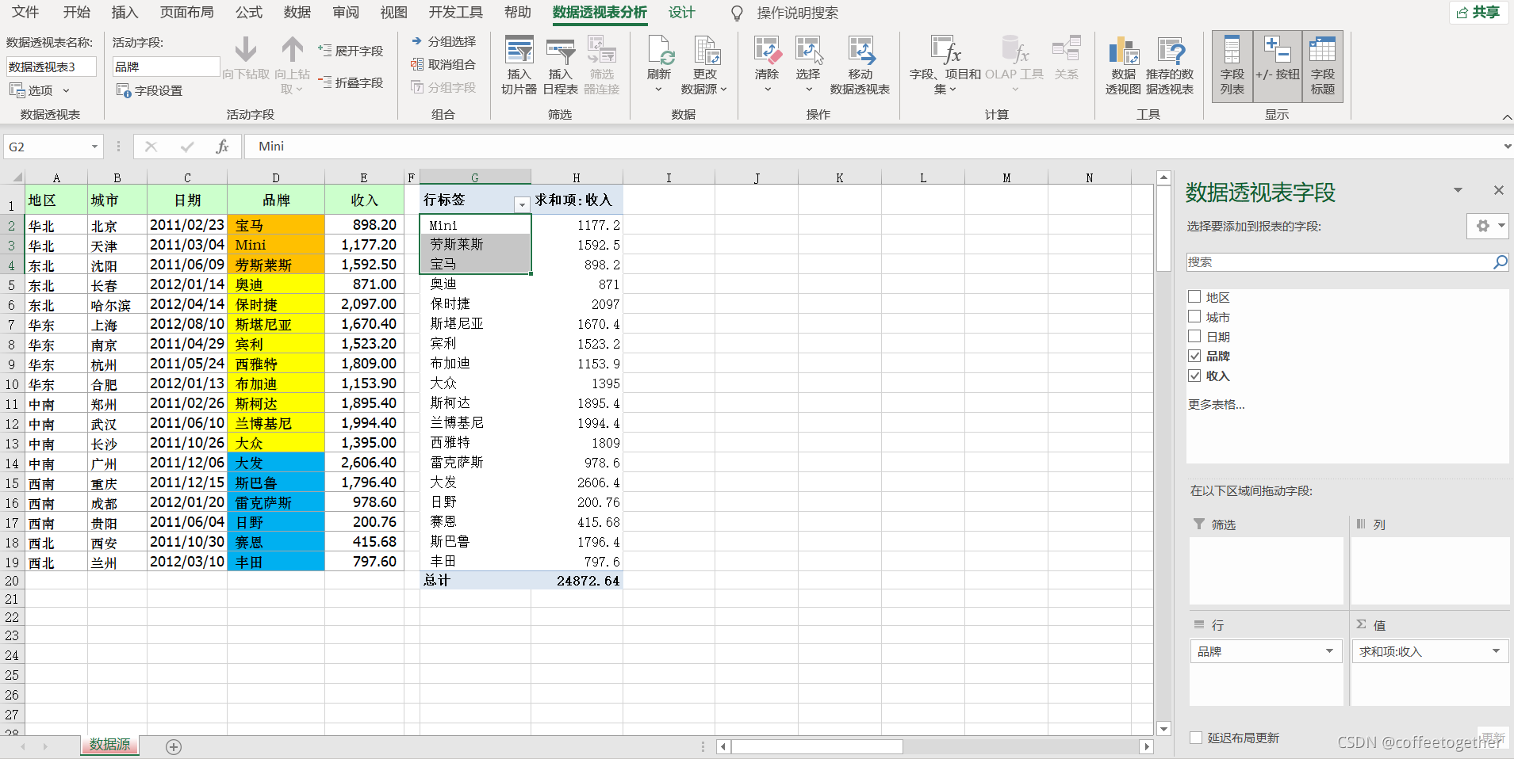The width and height of the screenshot is (1514, 759).
Task: Enable the 延迟布局更新 checkbox
Action: 1196,738
